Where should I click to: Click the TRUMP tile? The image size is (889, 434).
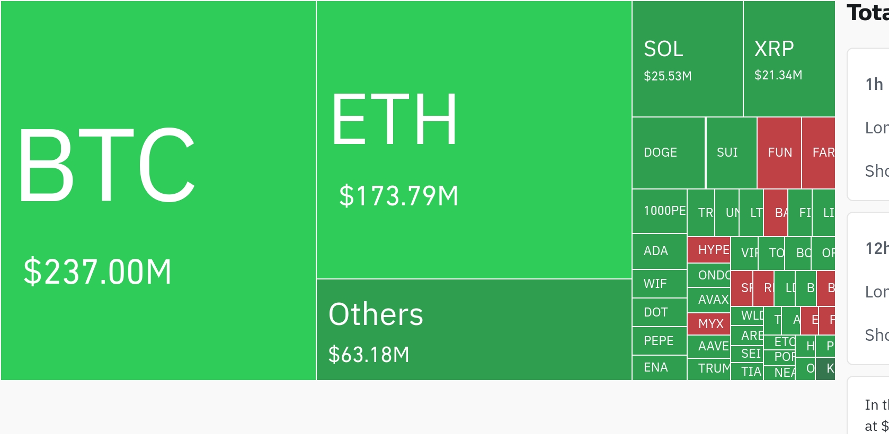[709, 369]
